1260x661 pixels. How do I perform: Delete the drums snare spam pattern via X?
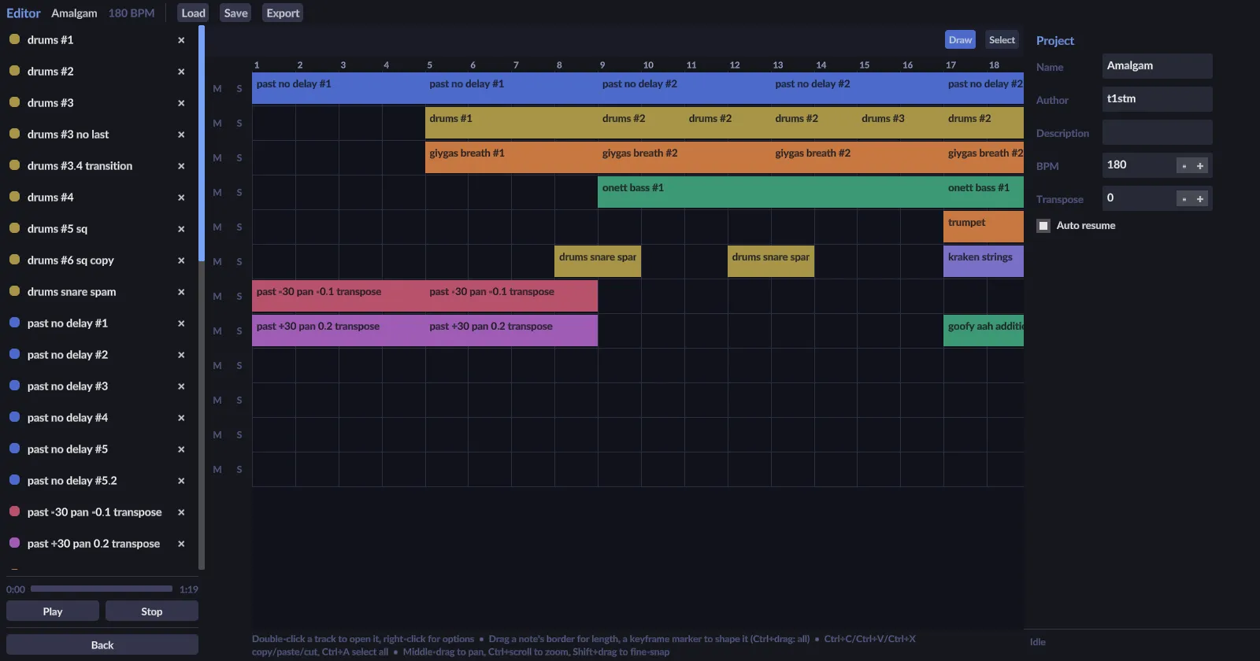coord(181,292)
